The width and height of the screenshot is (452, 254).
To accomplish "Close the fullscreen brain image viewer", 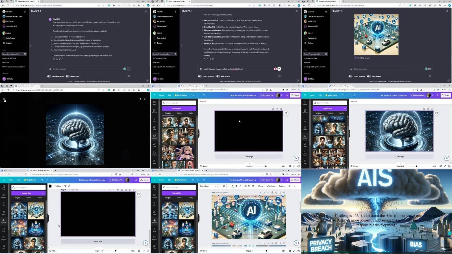I will (4, 99).
